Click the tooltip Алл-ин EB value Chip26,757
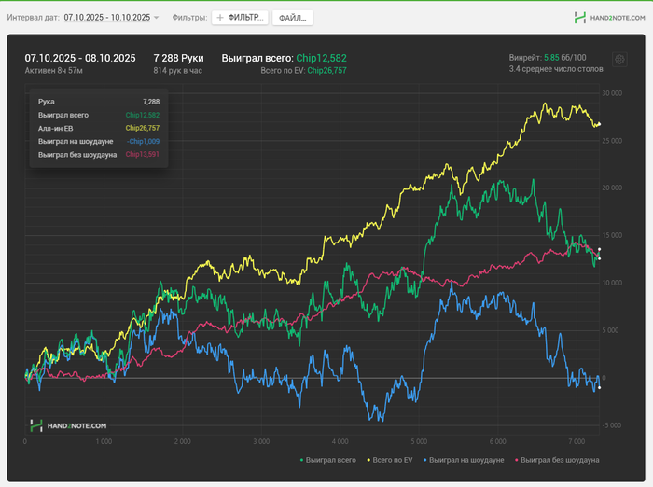 tap(143, 128)
